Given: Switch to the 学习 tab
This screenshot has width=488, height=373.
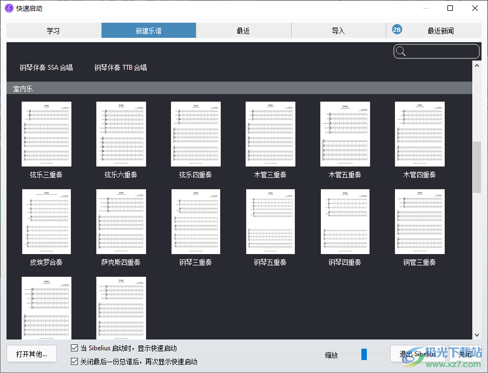Looking at the screenshot, I should click(x=52, y=30).
